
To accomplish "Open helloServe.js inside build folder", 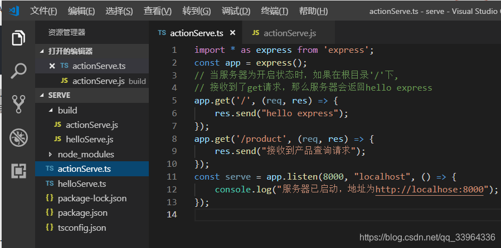I will click(92, 140).
